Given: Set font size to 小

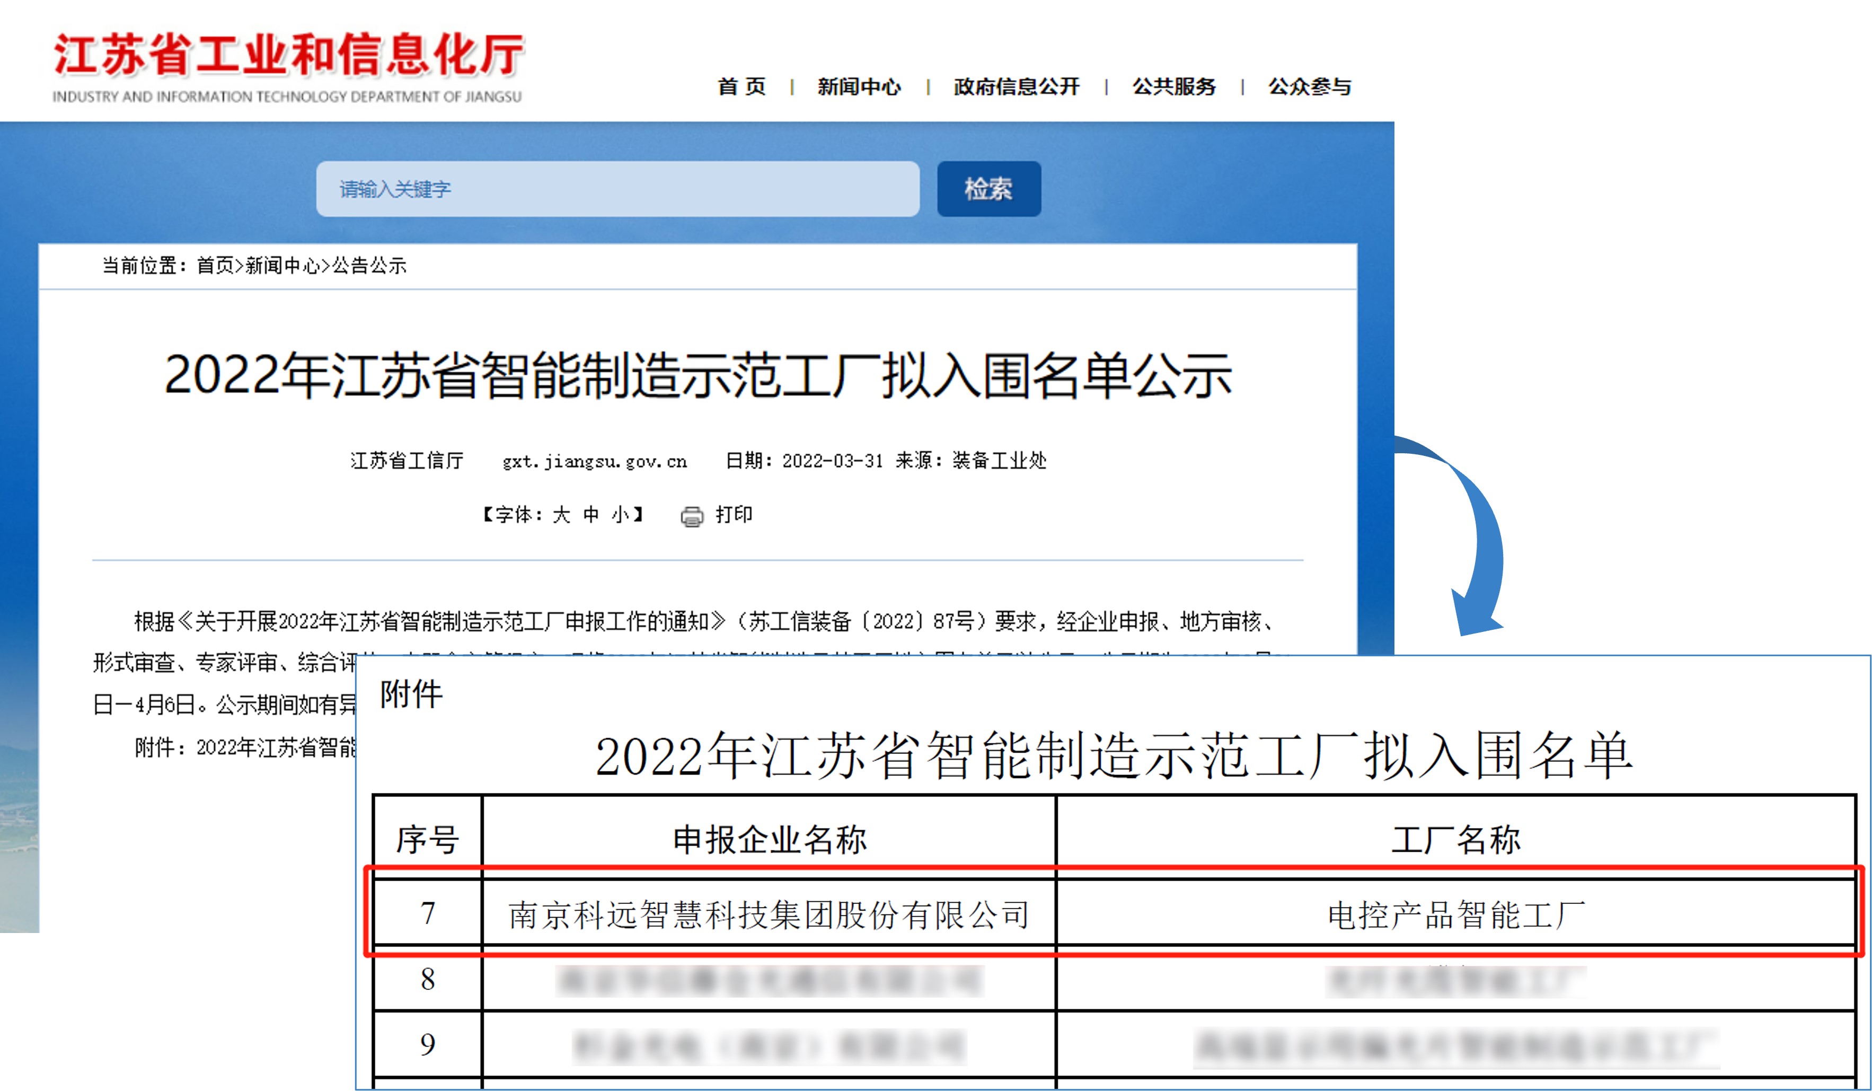Looking at the screenshot, I should point(620,514).
